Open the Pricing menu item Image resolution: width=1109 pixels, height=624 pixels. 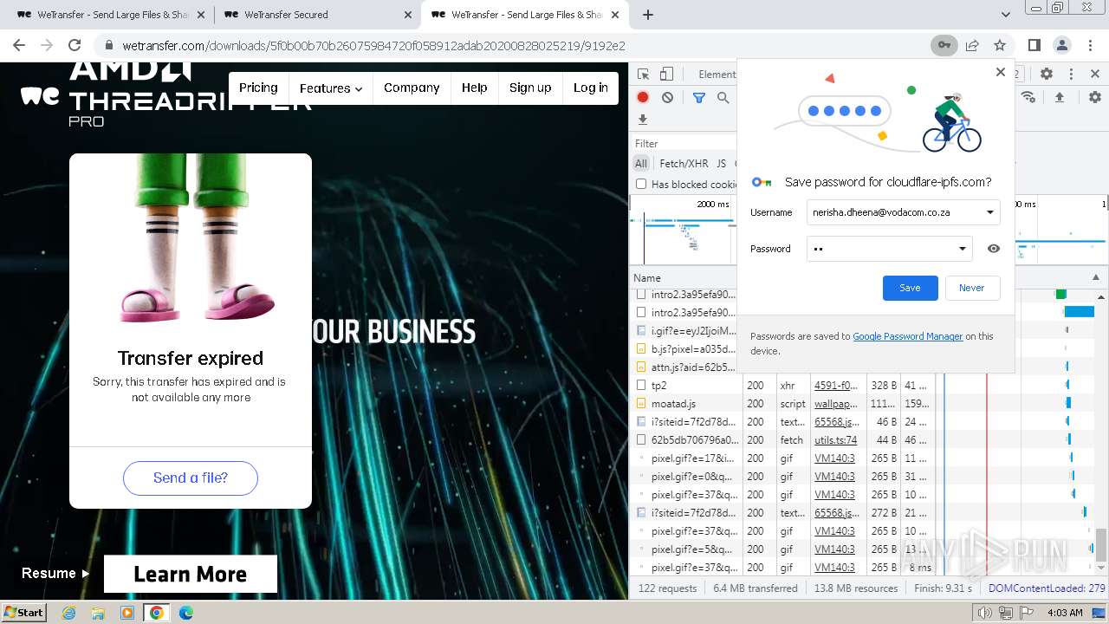tap(258, 88)
